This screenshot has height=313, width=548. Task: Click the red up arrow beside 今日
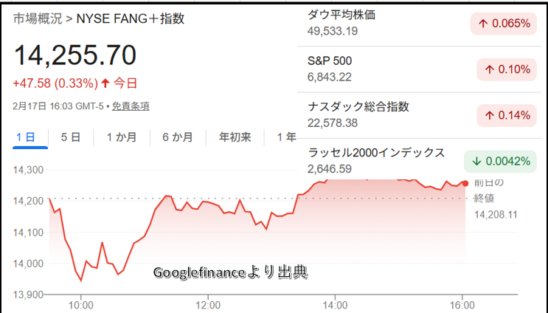click(105, 83)
